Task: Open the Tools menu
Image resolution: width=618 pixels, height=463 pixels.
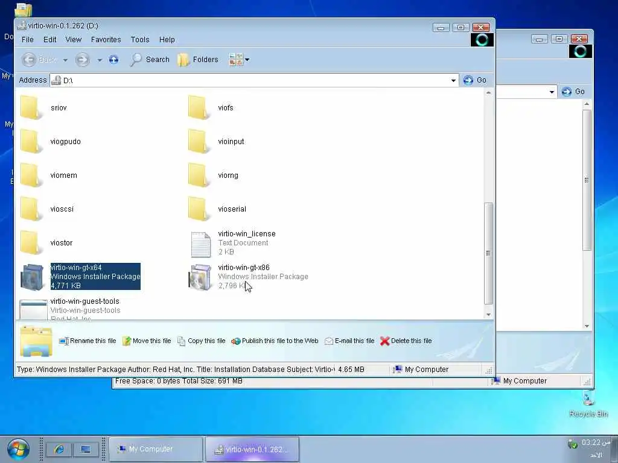Action: pyautogui.click(x=140, y=40)
